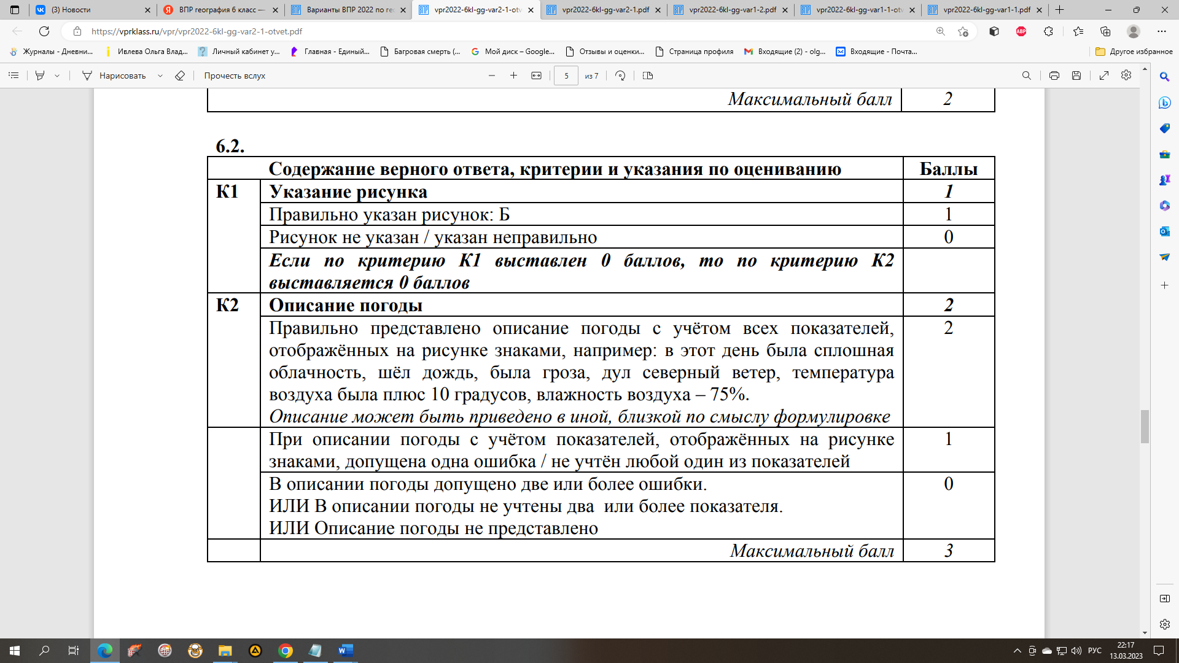Zoom out the PDF with minus

tap(492, 76)
